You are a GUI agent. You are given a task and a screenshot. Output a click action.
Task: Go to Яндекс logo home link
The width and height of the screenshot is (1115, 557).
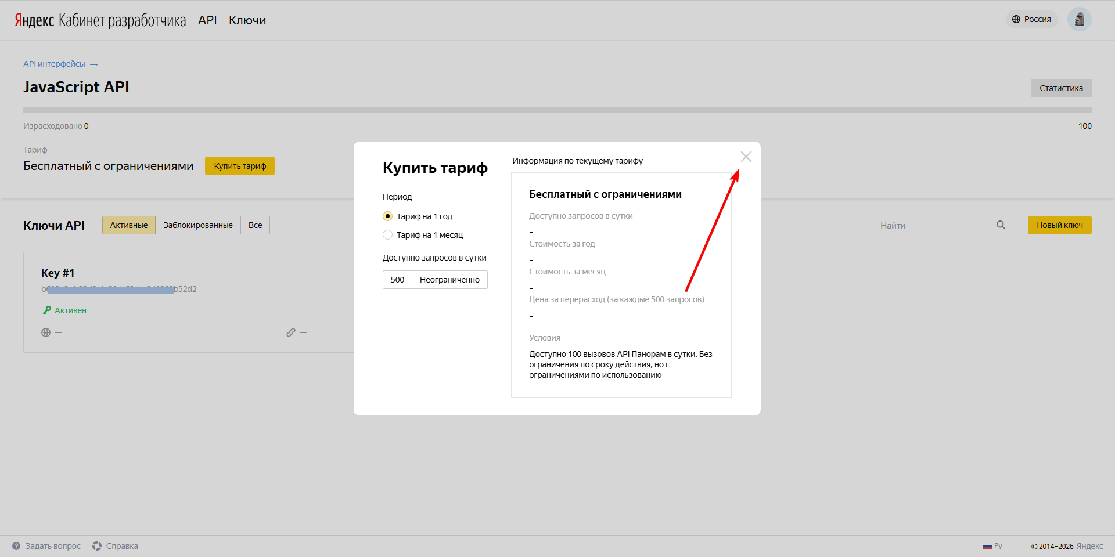coord(34,20)
